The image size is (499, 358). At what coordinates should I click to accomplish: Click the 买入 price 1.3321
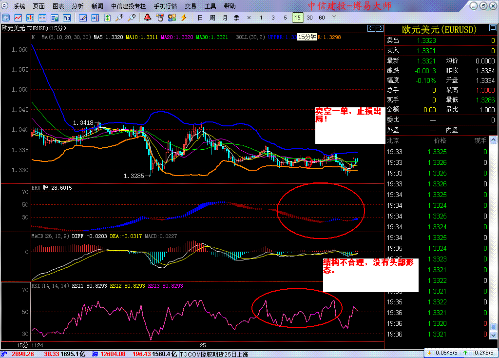coord(426,51)
